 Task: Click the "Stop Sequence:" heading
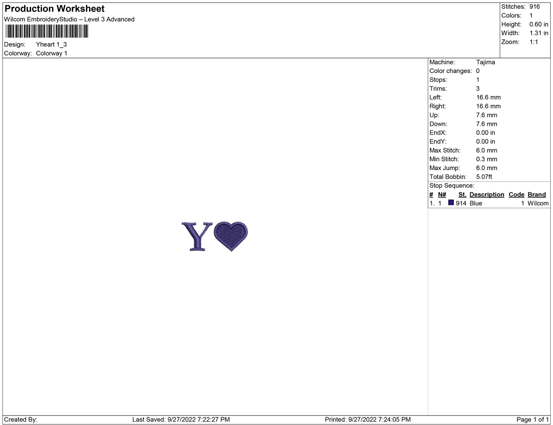coord(452,185)
